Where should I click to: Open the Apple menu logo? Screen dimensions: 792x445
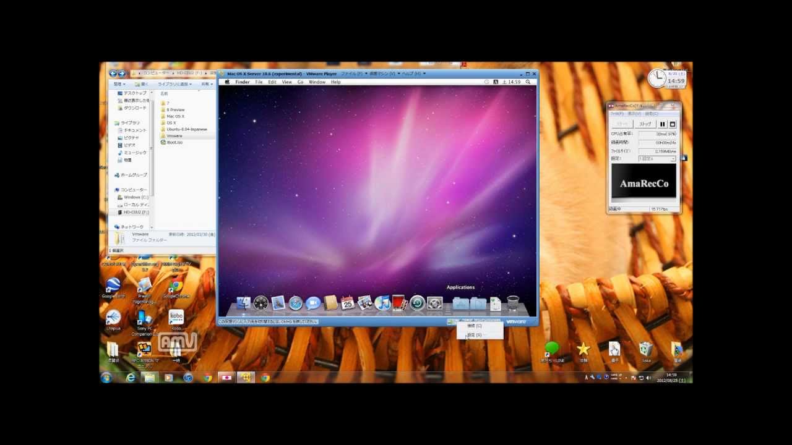(227, 82)
